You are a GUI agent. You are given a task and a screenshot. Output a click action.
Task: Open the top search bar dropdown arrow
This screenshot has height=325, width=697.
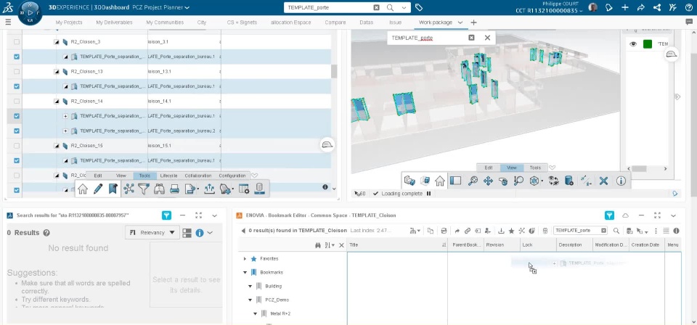404,7
